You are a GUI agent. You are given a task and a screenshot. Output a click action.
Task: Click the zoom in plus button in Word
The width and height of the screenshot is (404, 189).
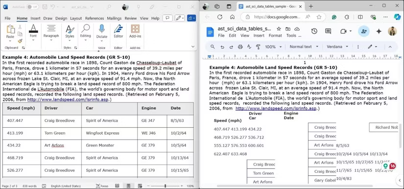(182, 186)
